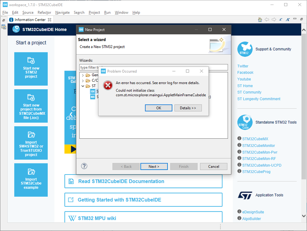Click the red error icon in Problem Occurred

pos(108,85)
